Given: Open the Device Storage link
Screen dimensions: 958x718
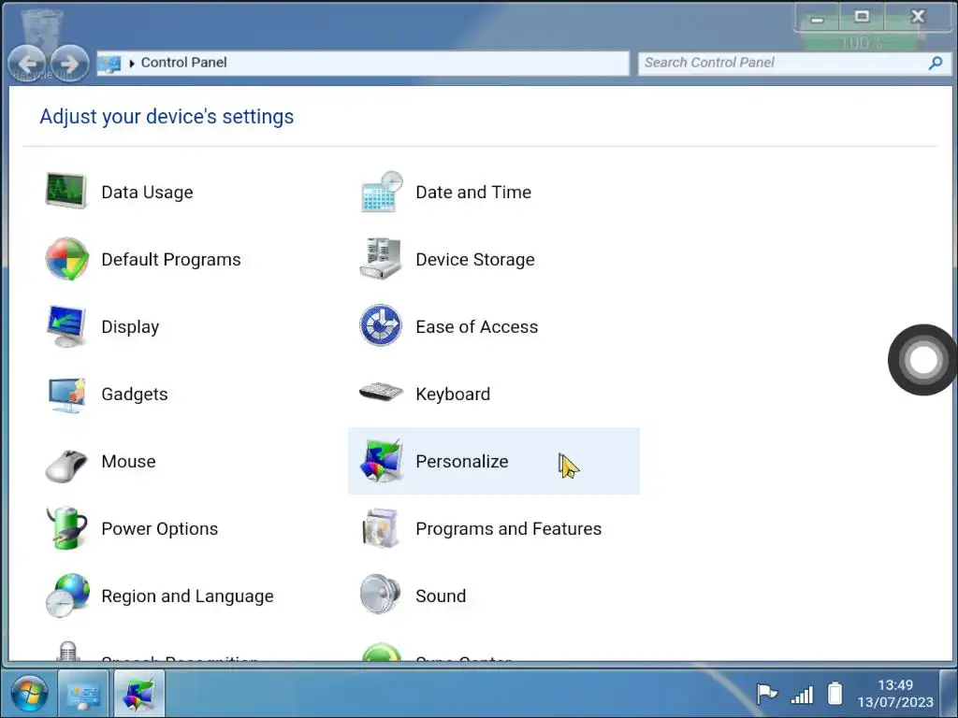Looking at the screenshot, I should pyautogui.click(x=475, y=260).
